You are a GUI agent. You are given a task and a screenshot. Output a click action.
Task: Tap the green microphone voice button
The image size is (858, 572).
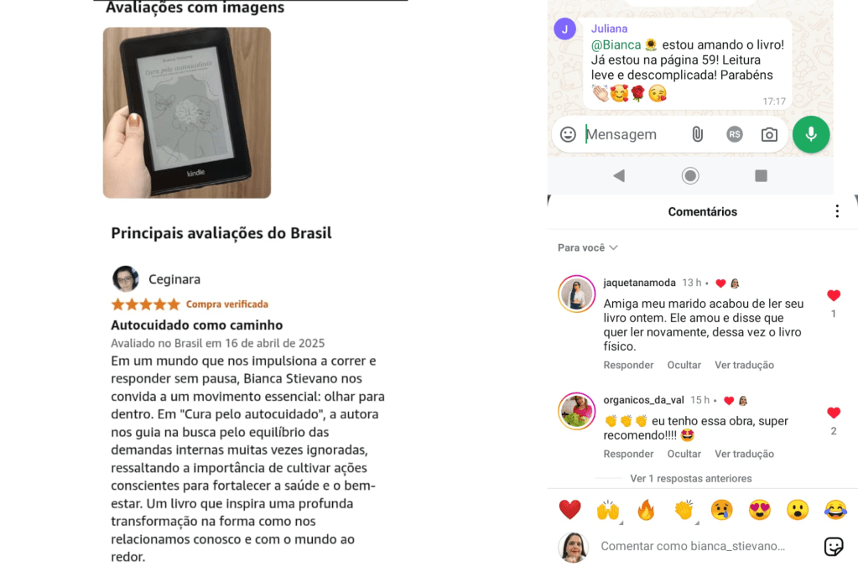coord(811,134)
